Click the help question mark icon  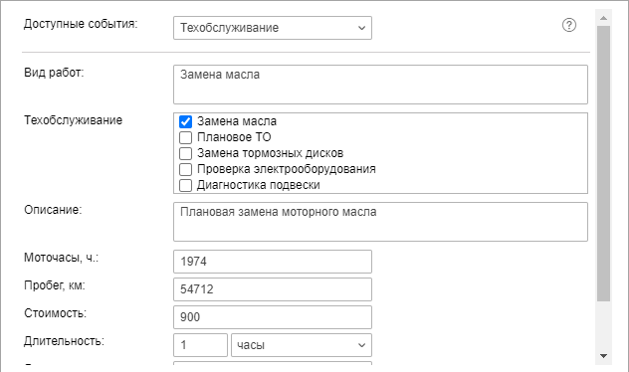(x=569, y=25)
